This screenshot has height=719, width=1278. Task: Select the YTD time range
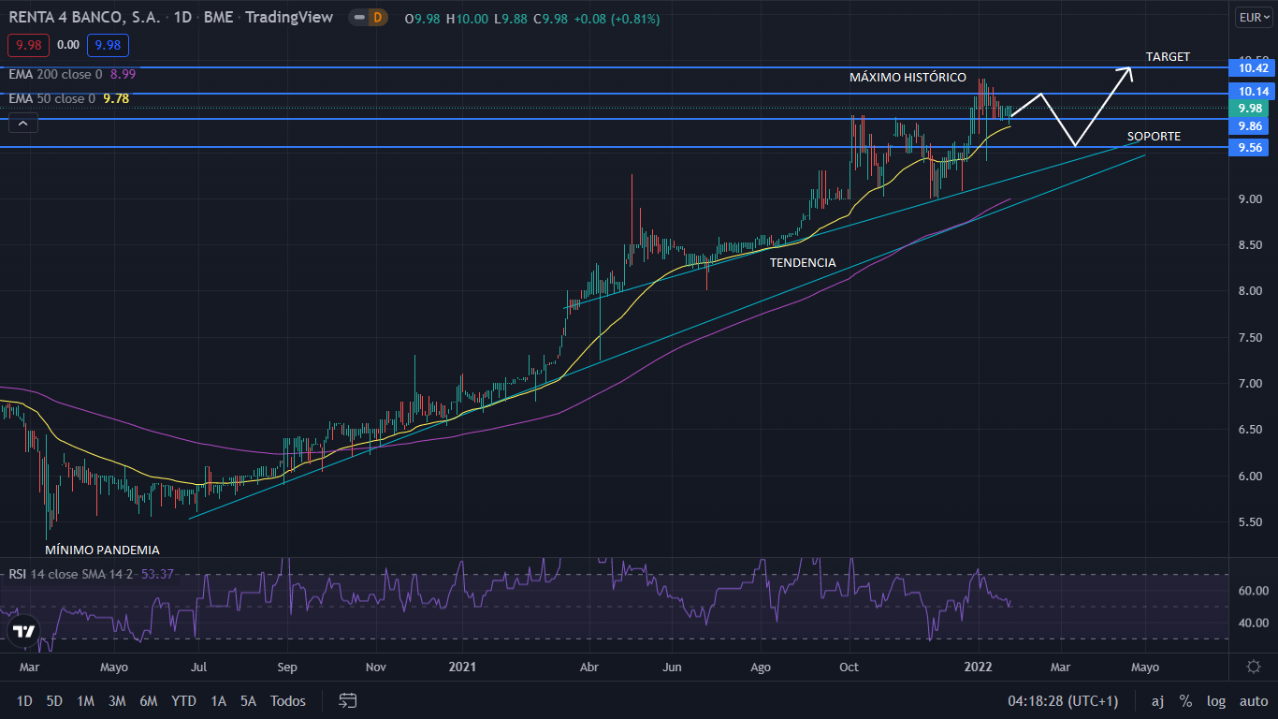[184, 700]
